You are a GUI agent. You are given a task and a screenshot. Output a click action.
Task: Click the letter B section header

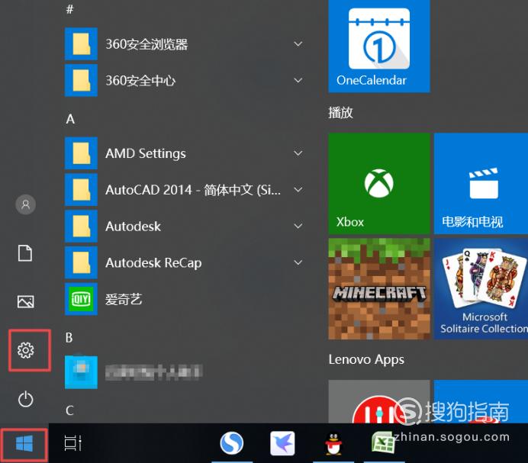pyautogui.click(x=69, y=337)
